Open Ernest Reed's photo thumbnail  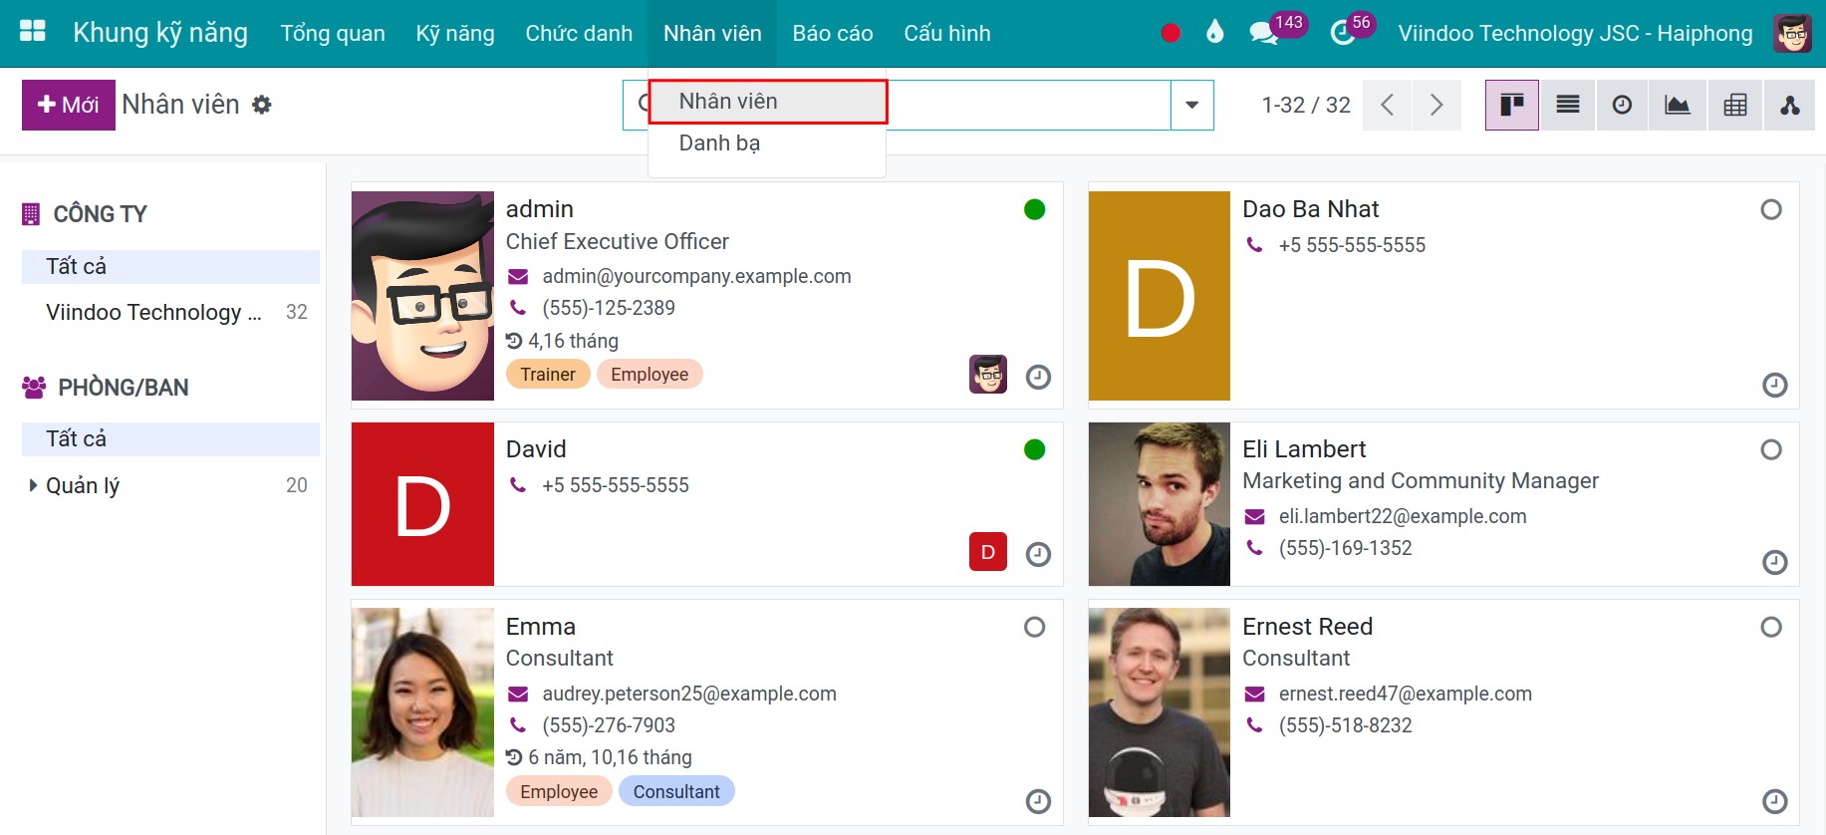click(x=1160, y=712)
